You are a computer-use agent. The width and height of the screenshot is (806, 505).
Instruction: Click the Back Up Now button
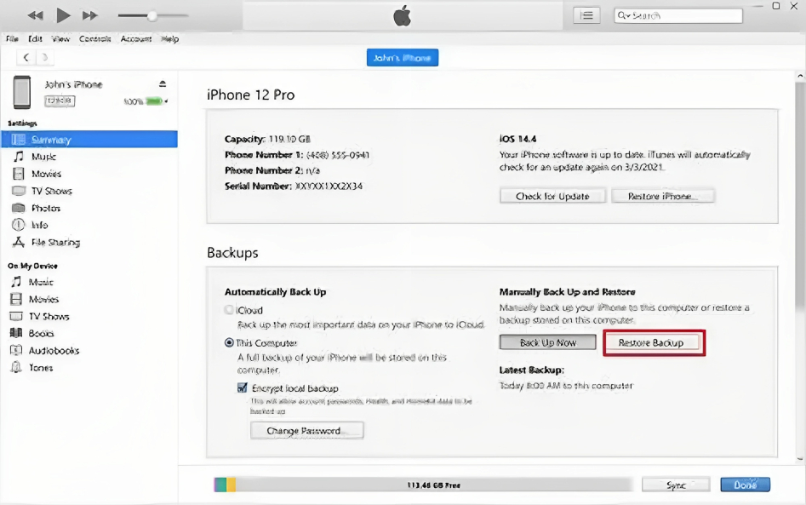(x=548, y=342)
